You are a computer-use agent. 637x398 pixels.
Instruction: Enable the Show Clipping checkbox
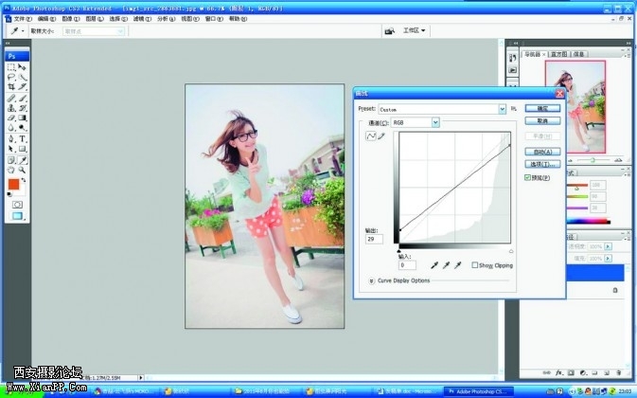tap(474, 265)
